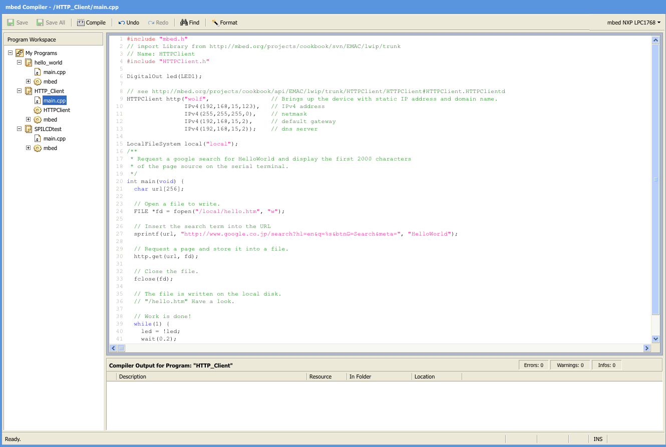The image size is (666, 447).
Task: Click the hello_world program icon
Action: 29,62
